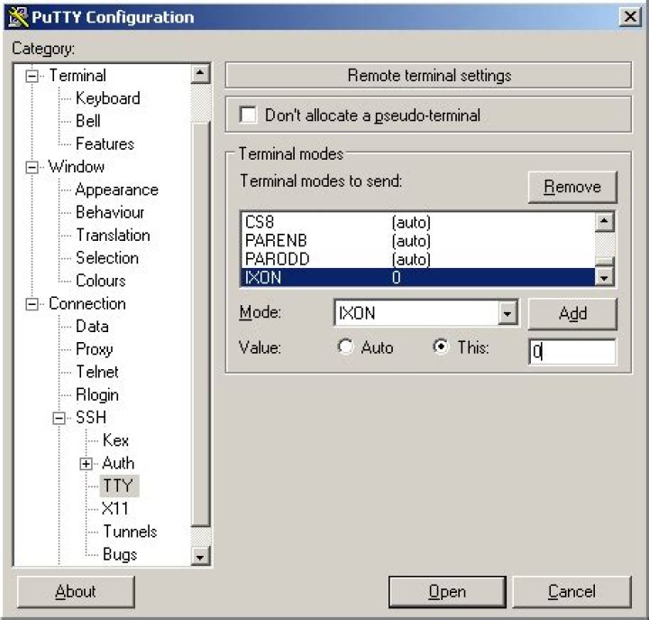The image size is (649, 620).
Task: Open the Bugs category
Action: coord(120,554)
